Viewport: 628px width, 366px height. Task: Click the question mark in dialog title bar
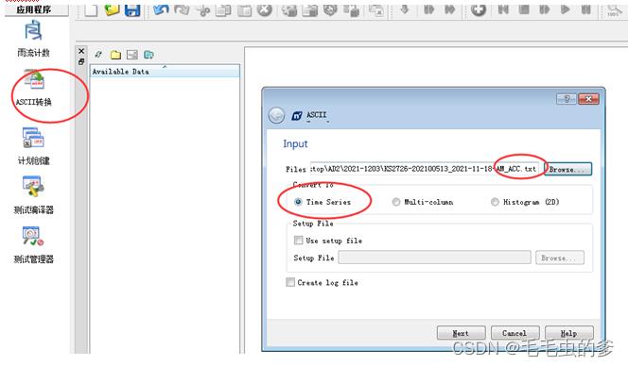567,99
